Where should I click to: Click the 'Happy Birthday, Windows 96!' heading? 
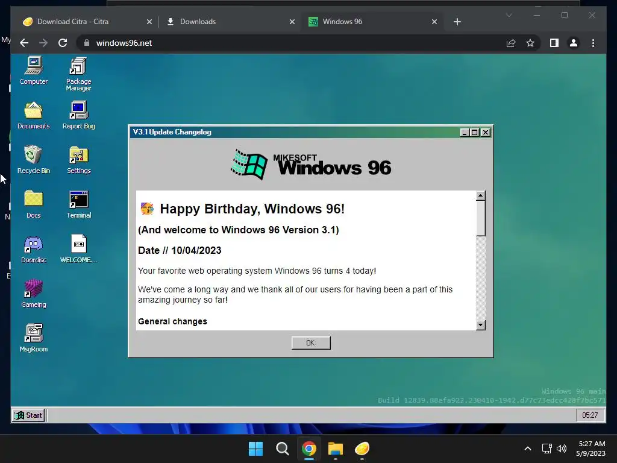(x=252, y=209)
